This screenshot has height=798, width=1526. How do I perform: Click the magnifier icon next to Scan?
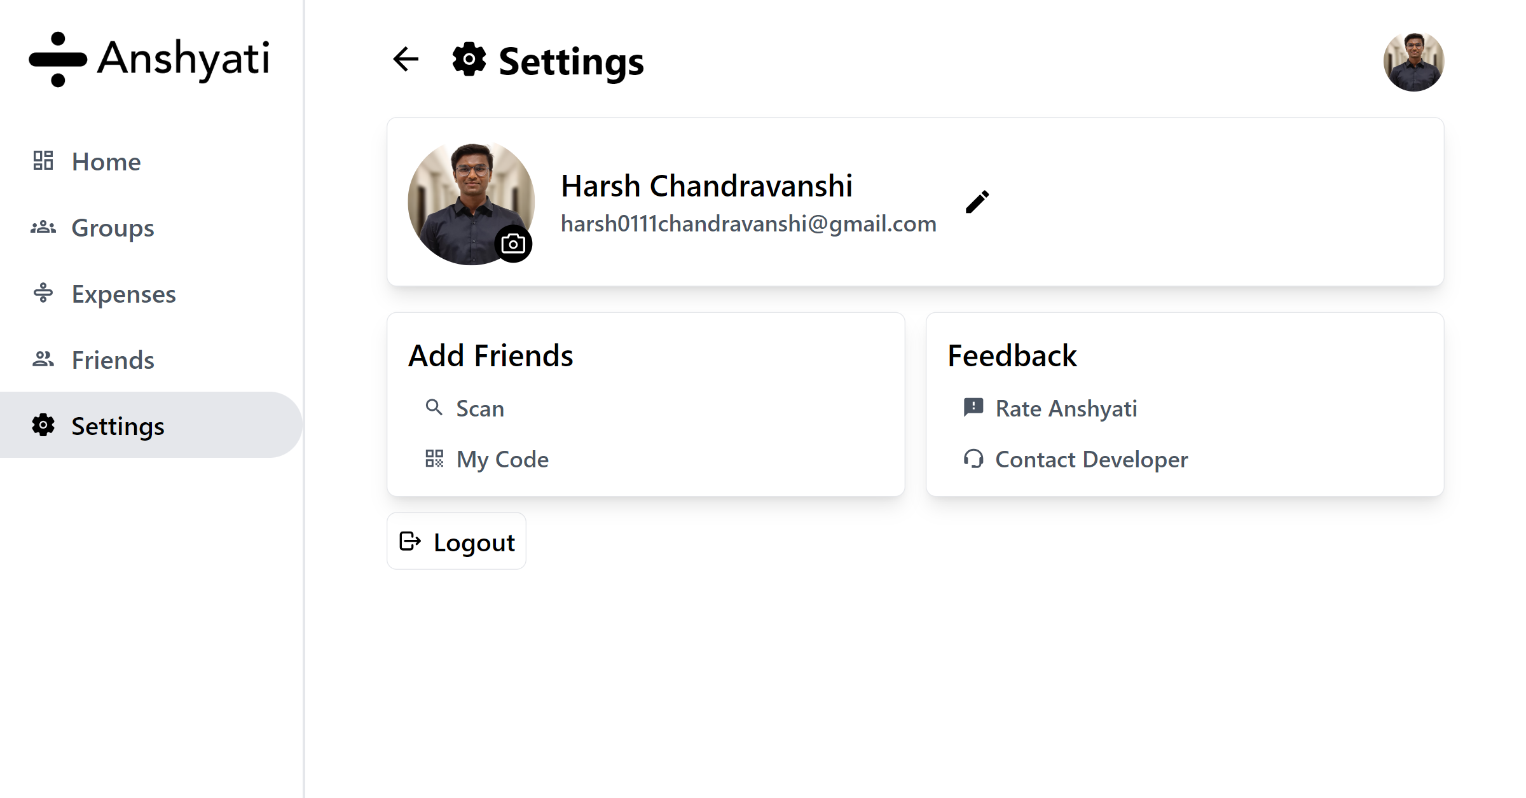pos(434,408)
